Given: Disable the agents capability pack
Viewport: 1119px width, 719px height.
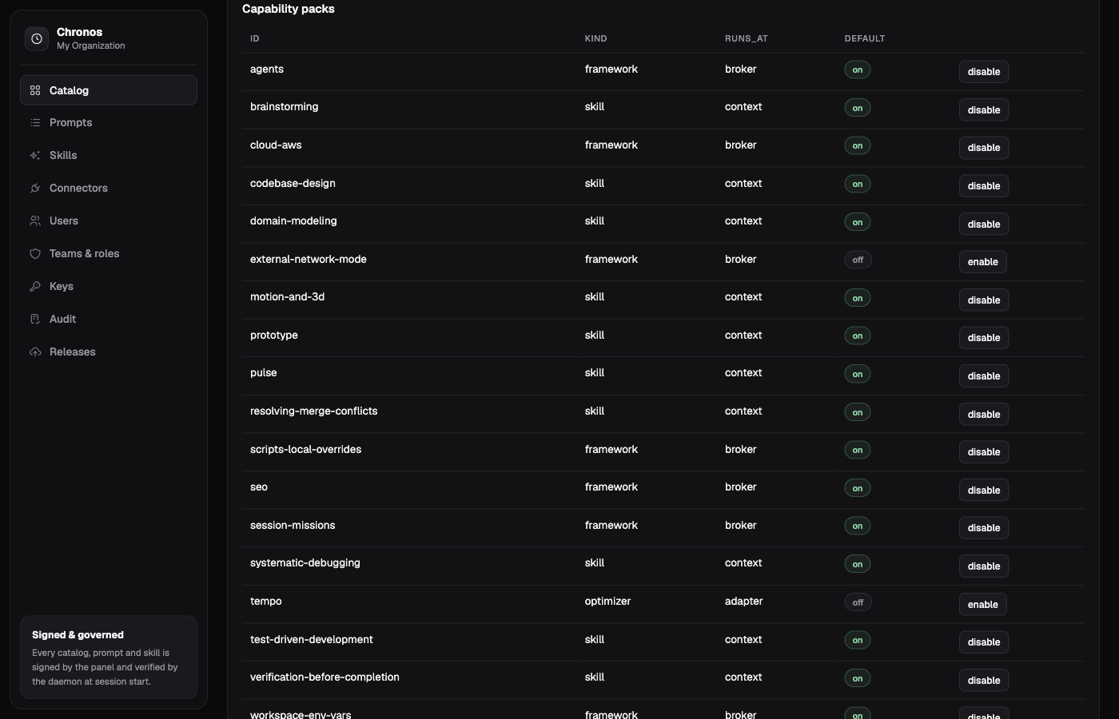Looking at the screenshot, I should pyautogui.click(x=984, y=72).
